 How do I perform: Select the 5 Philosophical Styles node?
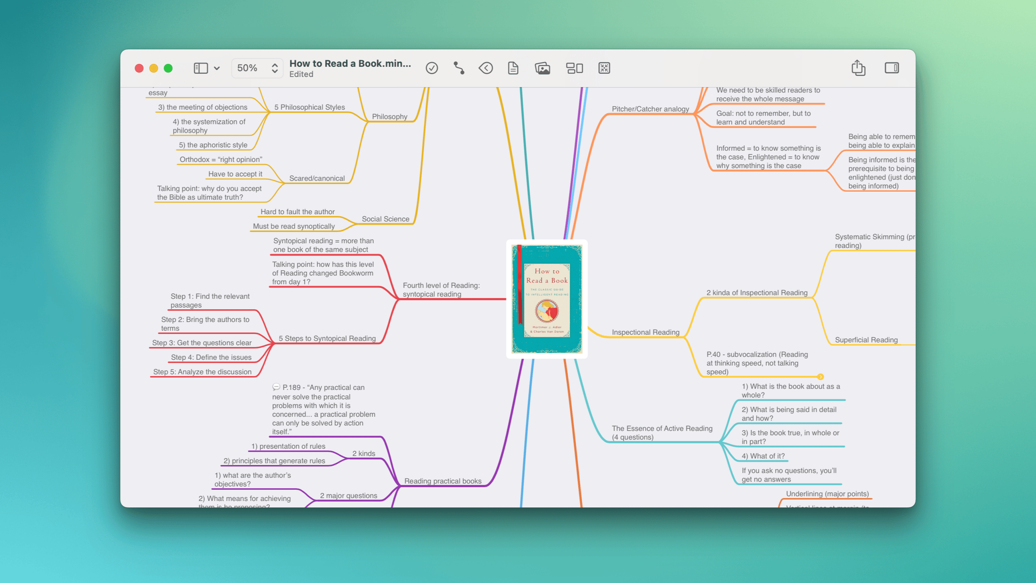click(x=310, y=107)
